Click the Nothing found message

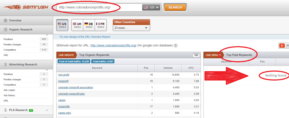tap(276, 76)
